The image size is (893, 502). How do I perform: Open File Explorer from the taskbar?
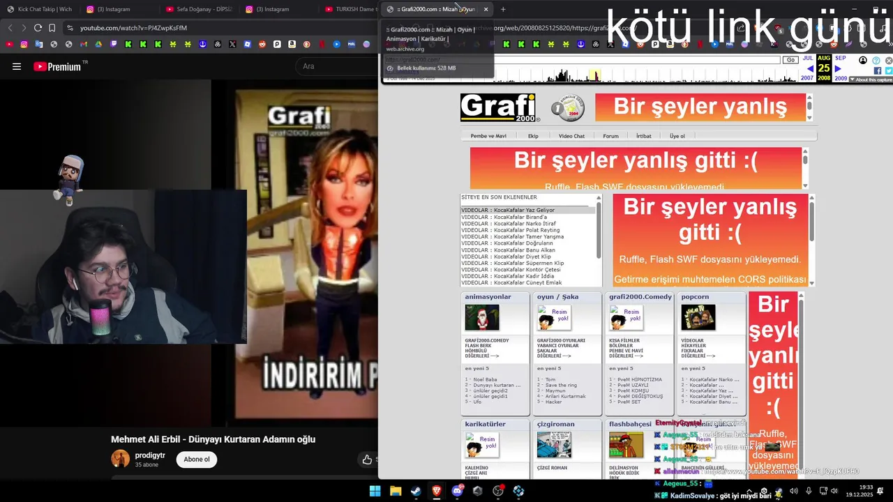click(396, 491)
